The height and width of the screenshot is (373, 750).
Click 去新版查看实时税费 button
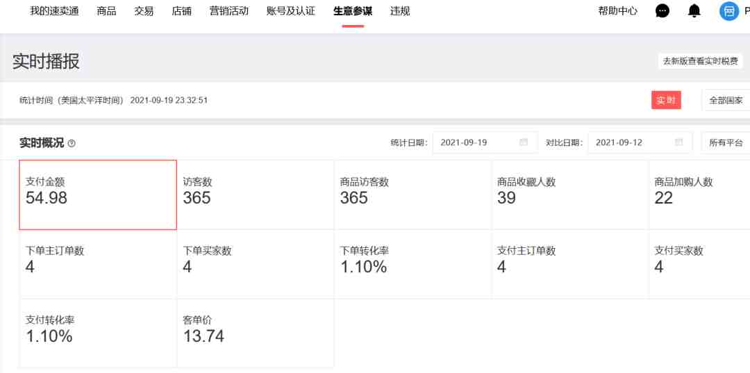pos(700,61)
